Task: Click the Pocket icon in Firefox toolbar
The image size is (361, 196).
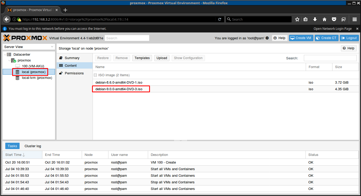Action: 334,19
